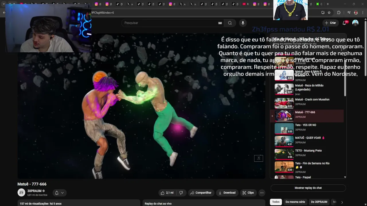This screenshot has width=367, height=206.
Task: Select the Todos filter chip
Action: [276, 202]
